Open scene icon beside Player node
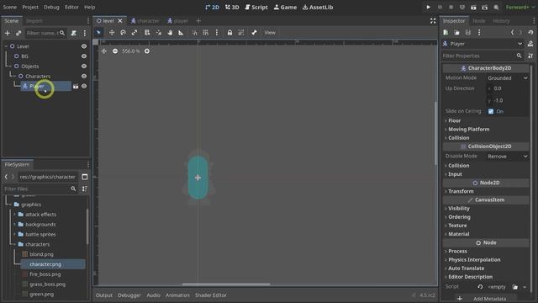The image size is (538, 303). 76,86
